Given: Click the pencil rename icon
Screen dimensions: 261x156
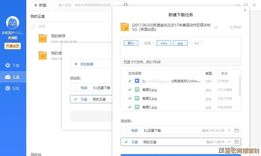Looking at the screenshot, I should pos(216,27).
